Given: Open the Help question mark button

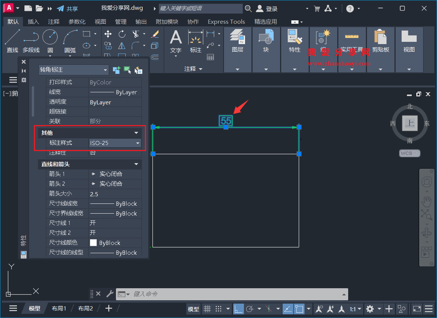Looking at the screenshot, I should tap(350, 8).
